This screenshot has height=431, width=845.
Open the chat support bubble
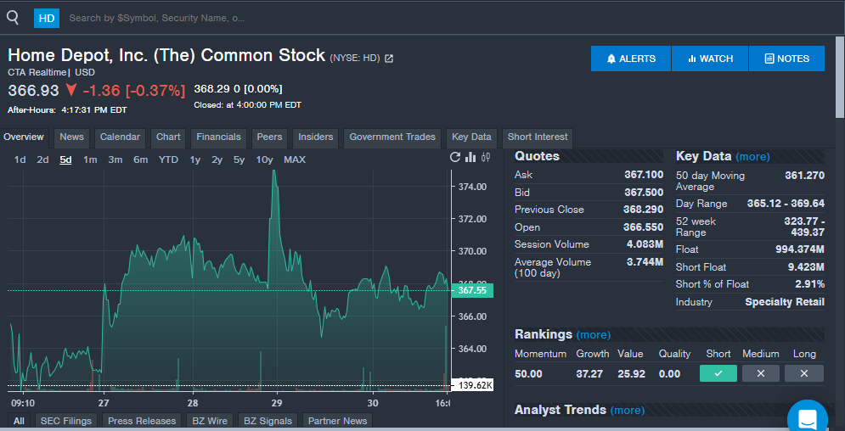pos(808,418)
